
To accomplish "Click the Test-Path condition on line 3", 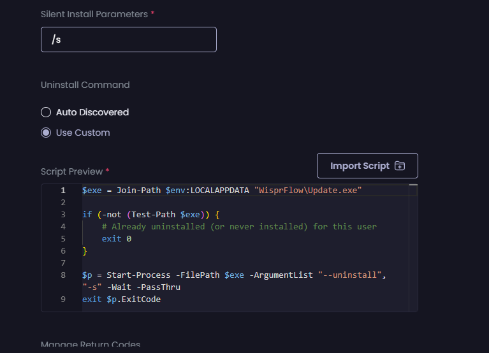I will pos(167,215).
